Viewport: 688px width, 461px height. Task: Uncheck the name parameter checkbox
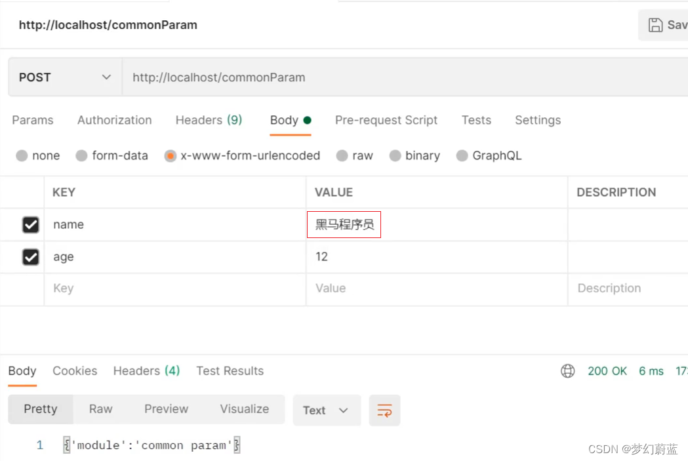(x=31, y=225)
